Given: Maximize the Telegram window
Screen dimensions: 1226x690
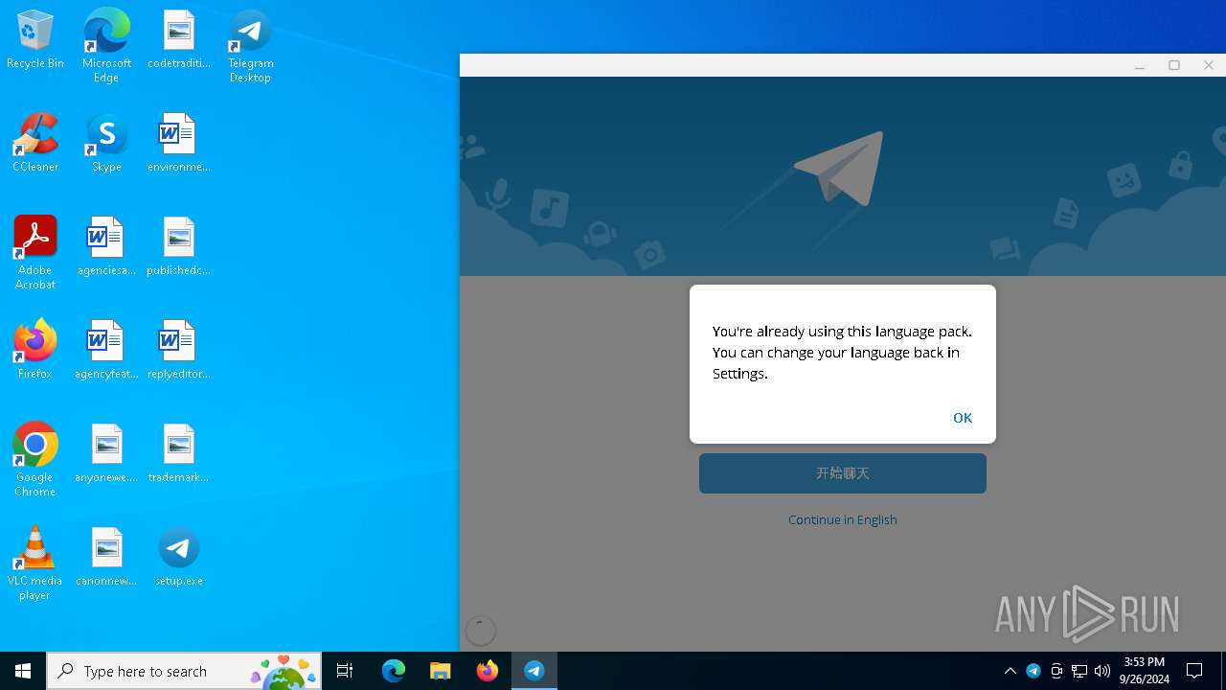Looking at the screenshot, I should pos(1174,65).
